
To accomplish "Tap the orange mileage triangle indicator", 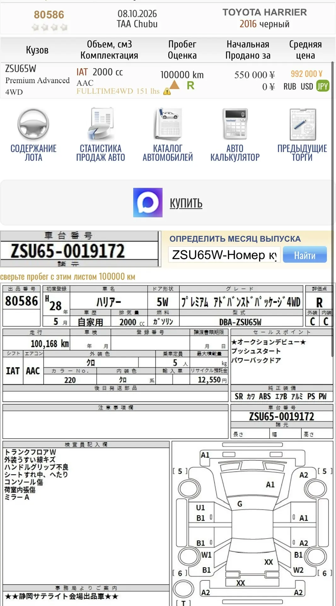I will coord(174,85).
